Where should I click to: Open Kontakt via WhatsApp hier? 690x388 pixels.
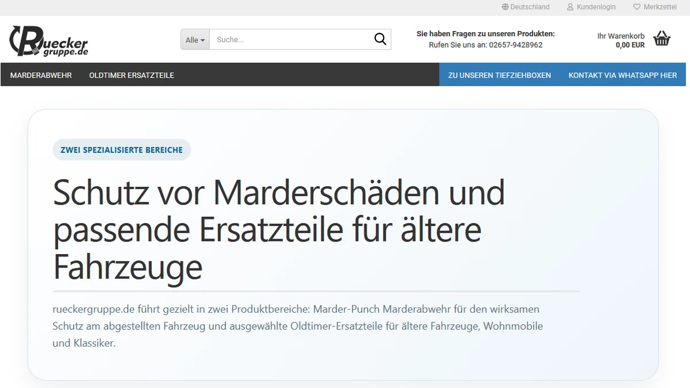pos(623,75)
